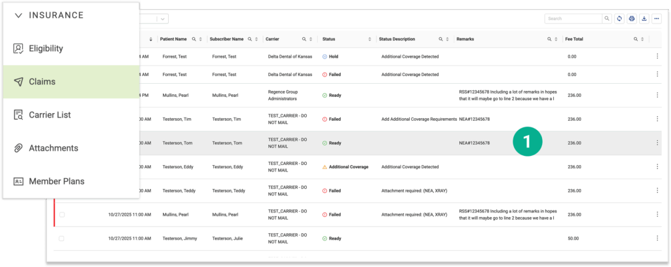Click the Attachments paperclip icon
This screenshot has width=671, height=267.
pos(18,148)
